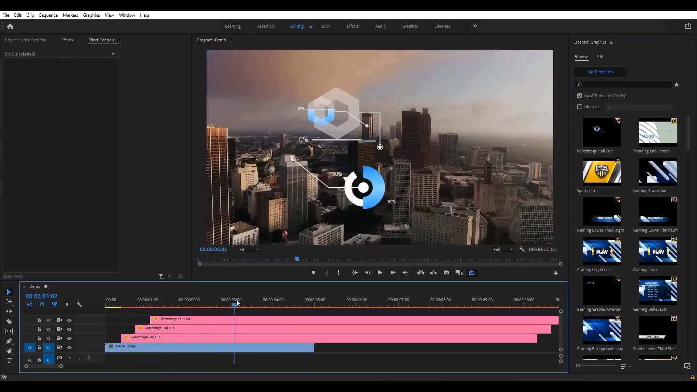Image resolution: width=697 pixels, height=392 pixels.
Task: Switch to the Color workspace
Action: point(325,26)
